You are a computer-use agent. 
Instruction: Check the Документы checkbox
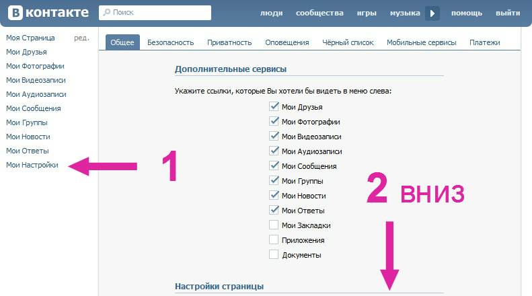274,254
